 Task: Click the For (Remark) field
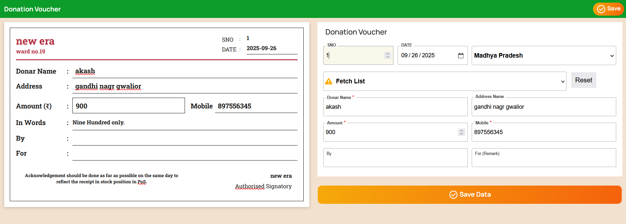pyautogui.click(x=543, y=160)
